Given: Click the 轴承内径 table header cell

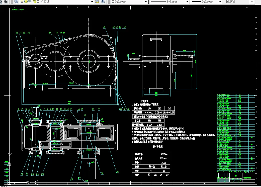Looking at the screenshot, I should coord(138,108).
